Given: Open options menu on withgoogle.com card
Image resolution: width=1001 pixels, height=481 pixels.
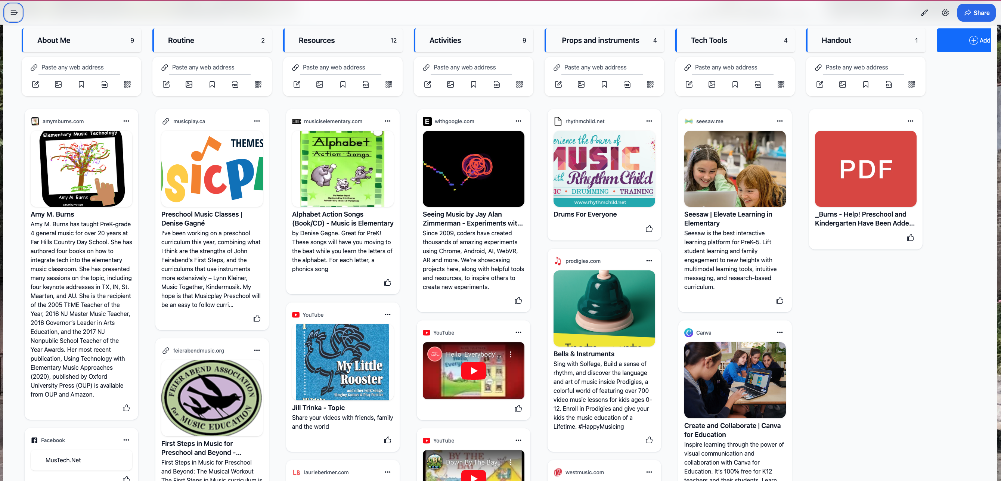Looking at the screenshot, I should coord(518,121).
